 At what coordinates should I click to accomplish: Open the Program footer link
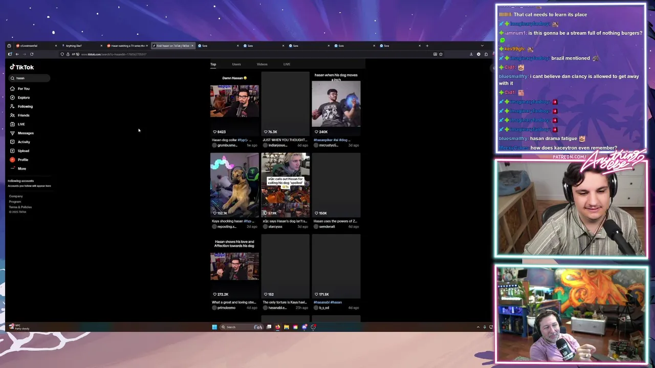pos(15,201)
